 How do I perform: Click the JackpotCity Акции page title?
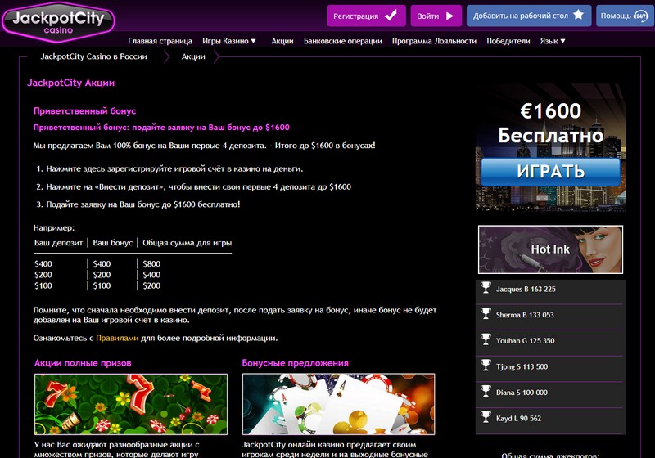(x=70, y=83)
